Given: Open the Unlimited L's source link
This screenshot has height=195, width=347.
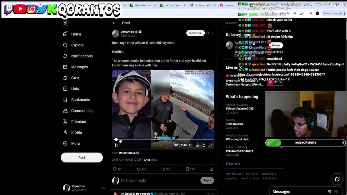Looking at the screenshot, I should (x=127, y=153).
